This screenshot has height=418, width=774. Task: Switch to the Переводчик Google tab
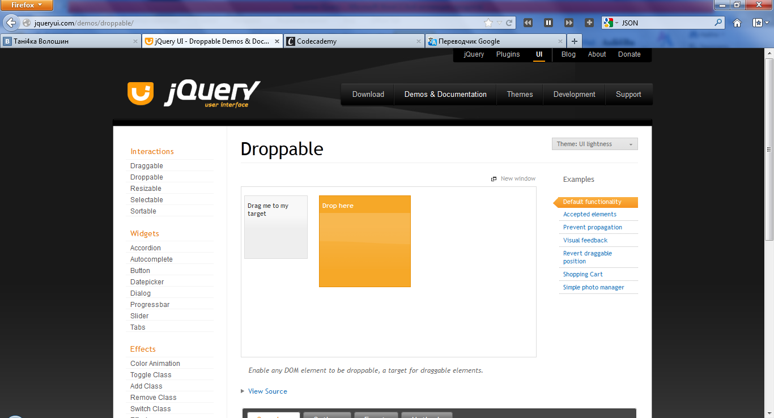pyautogui.click(x=496, y=41)
